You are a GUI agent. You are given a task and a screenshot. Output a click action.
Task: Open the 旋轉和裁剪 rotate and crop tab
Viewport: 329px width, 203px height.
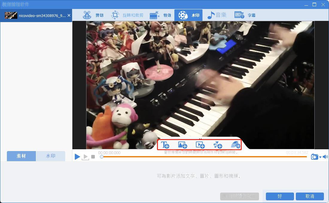(x=127, y=15)
